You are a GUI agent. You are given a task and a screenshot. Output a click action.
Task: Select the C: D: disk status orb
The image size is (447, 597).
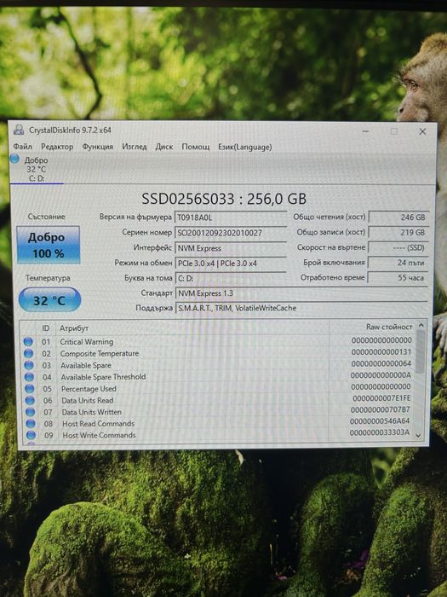point(14,159)
